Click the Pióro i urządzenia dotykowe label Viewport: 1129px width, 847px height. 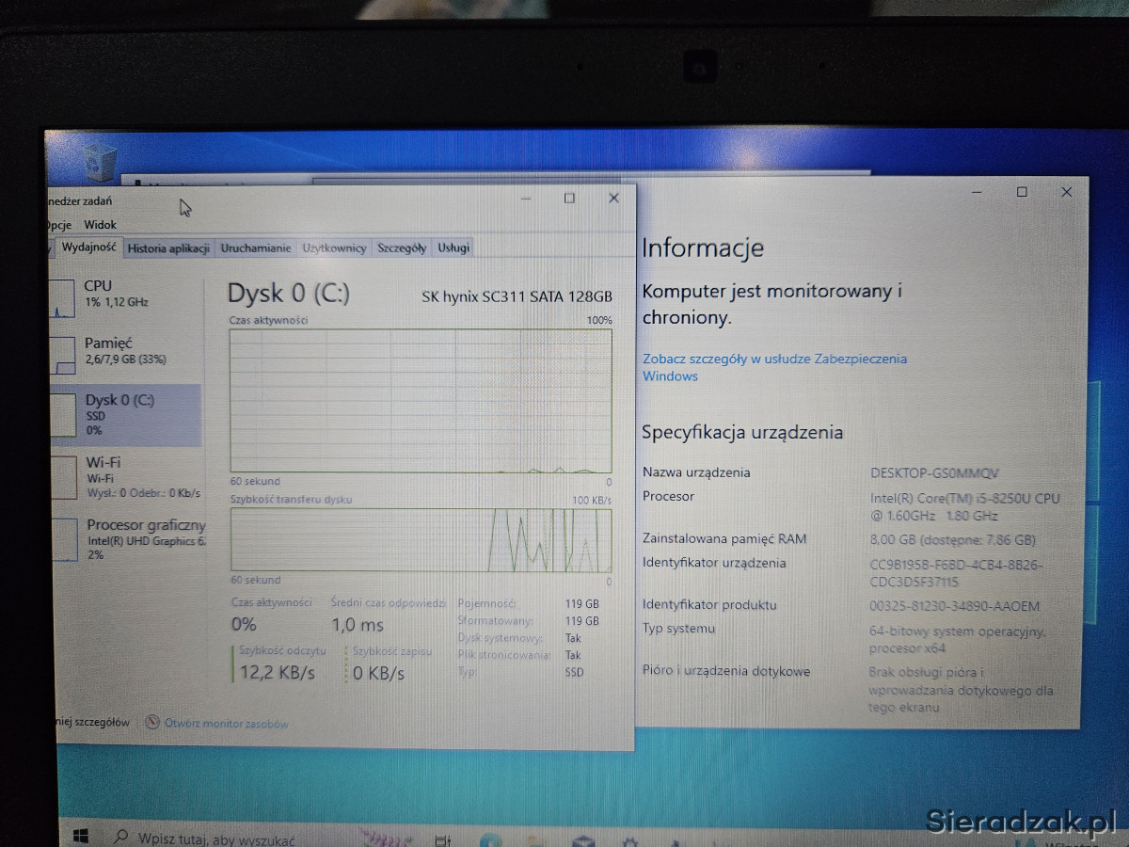(x=726, y=671)
